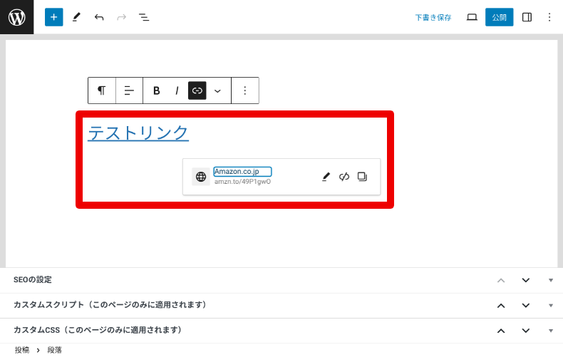Redo the last undone change
This screenshot has width=563, height=357.
[x=122, y=17]
